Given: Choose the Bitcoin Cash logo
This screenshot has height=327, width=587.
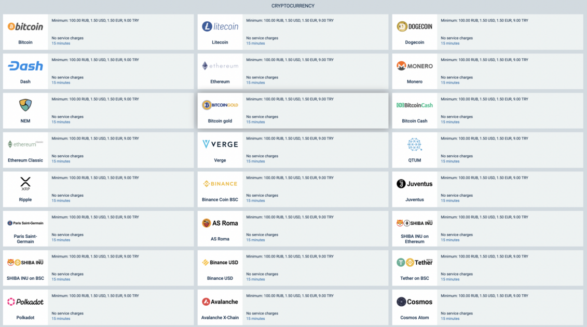Looking at the screenshot, I should pos(414,105).
